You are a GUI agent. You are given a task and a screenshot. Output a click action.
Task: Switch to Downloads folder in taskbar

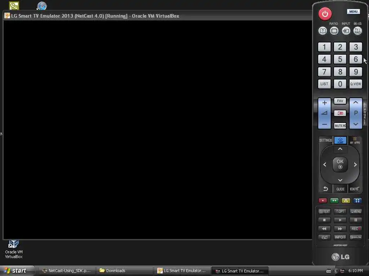click(x=124, y=271)
